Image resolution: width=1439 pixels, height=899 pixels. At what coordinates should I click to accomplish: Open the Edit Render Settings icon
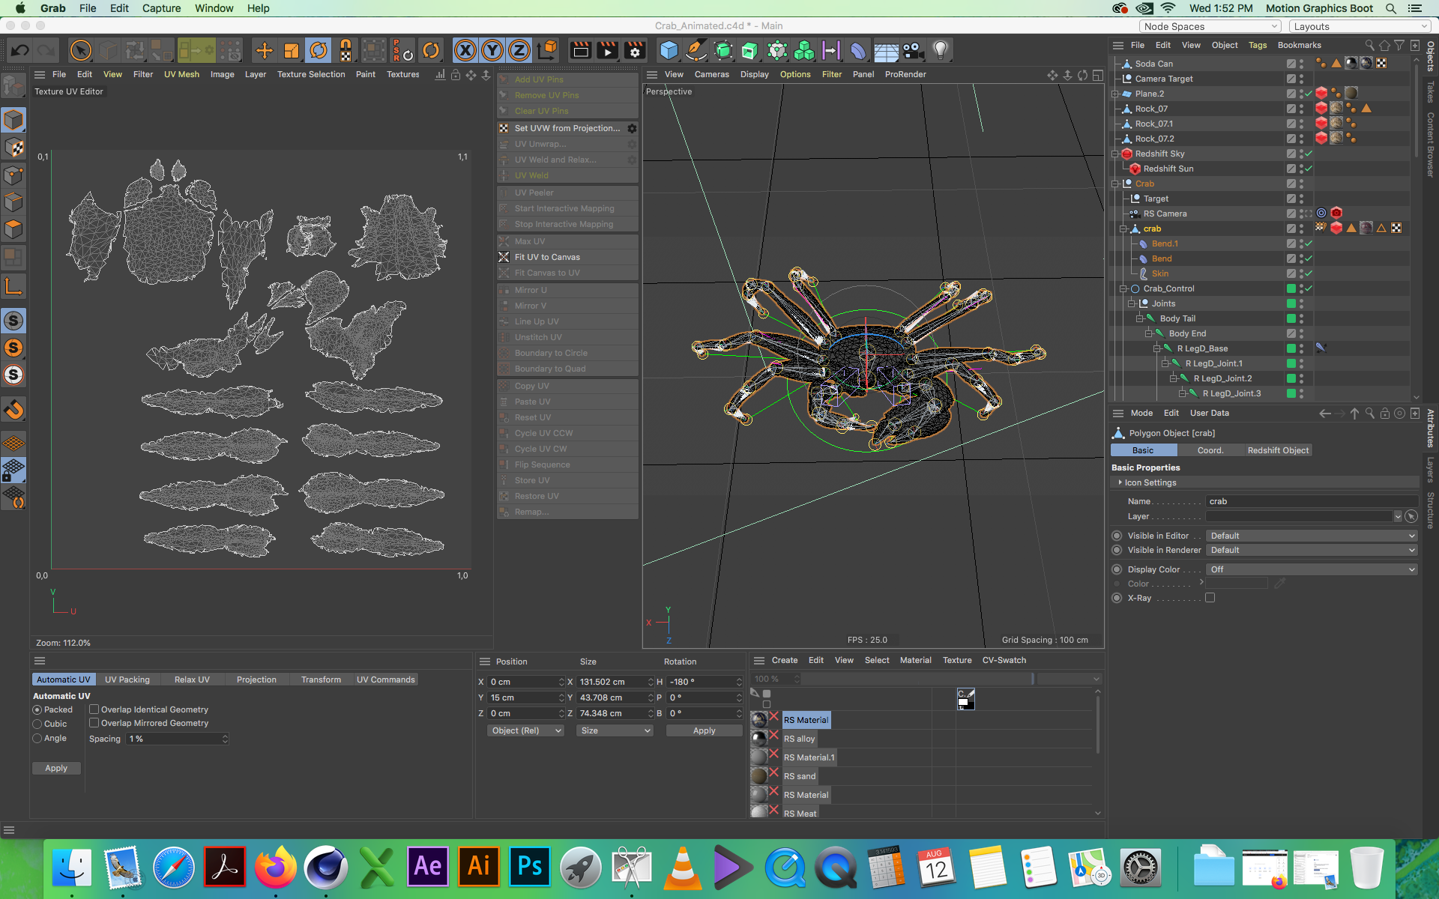(x=634, y=51)
